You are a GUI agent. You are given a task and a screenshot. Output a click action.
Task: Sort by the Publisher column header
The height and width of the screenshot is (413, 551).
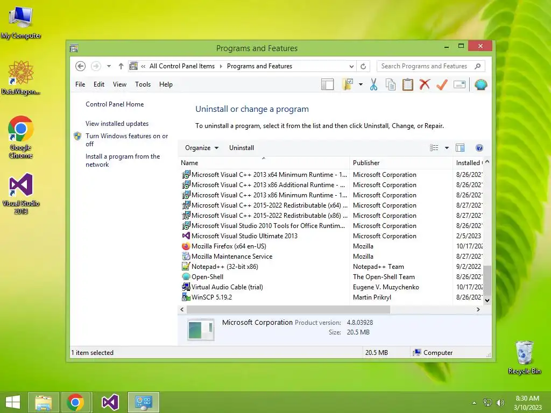click(x=401, y=163)
